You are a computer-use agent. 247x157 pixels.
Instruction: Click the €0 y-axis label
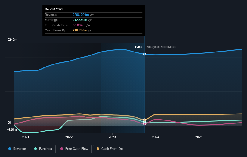click(x=9, y=123)
